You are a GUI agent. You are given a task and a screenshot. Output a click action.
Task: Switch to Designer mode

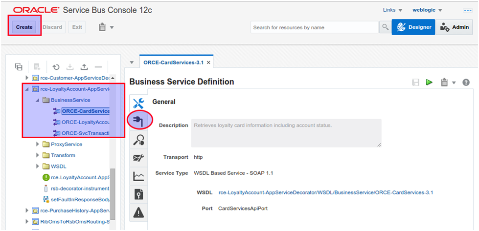pos(413,27)
